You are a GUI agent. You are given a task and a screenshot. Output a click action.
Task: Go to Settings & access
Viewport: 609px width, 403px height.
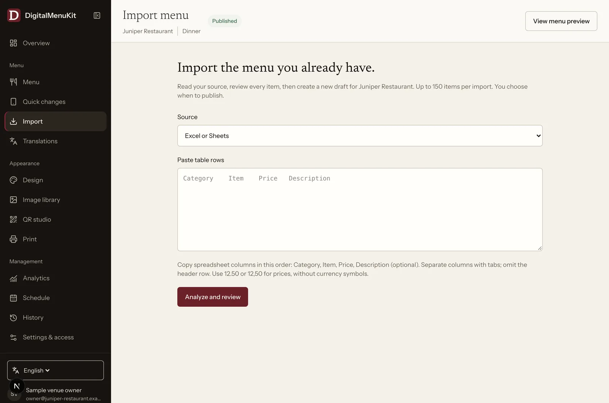(x=56, y=338)
